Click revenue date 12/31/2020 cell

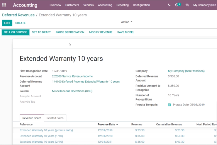(x=105, y=136)
